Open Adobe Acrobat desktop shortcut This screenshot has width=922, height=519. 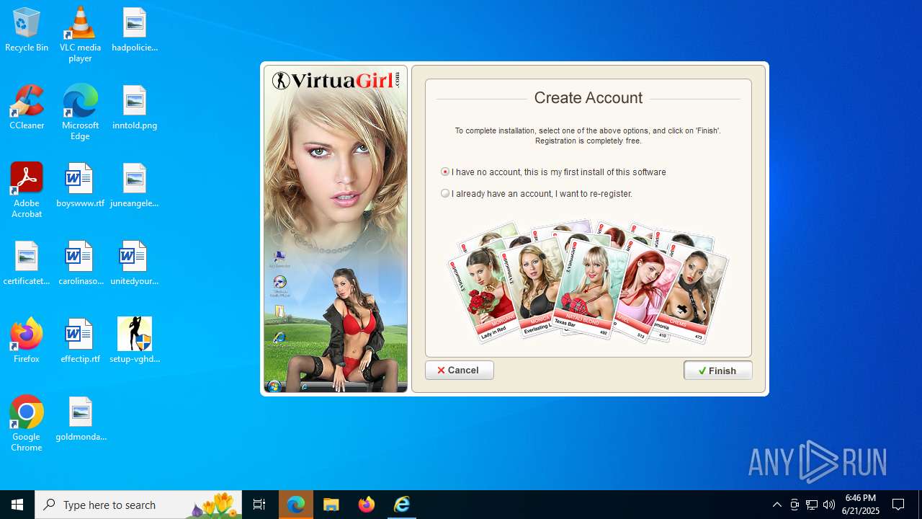pos(27,190)
